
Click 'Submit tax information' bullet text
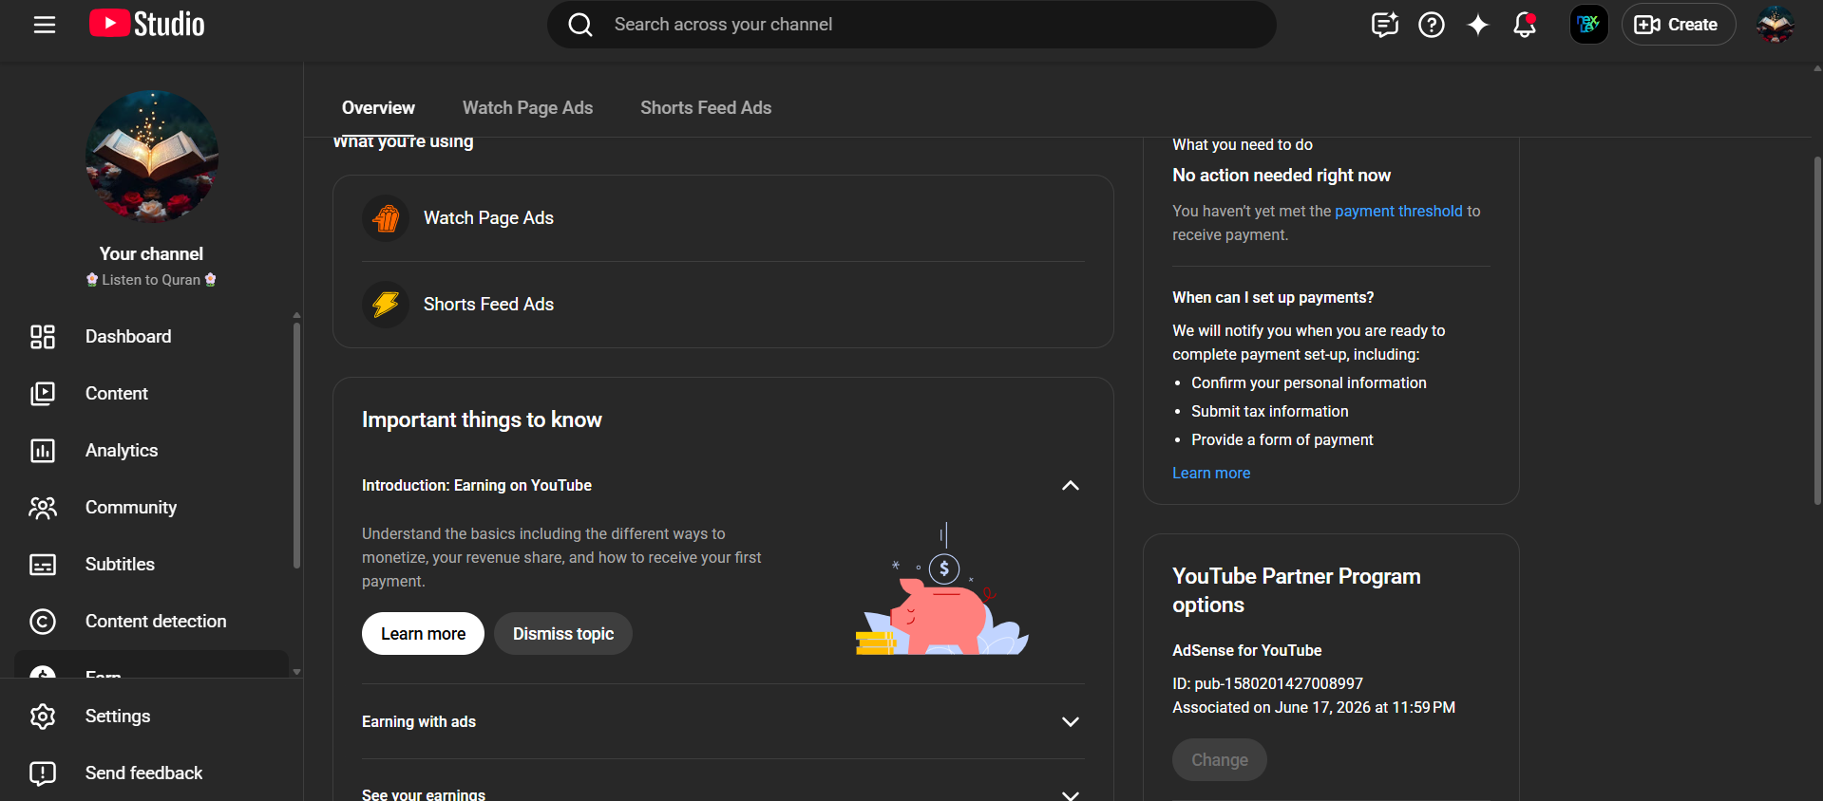coord(1270,412)
